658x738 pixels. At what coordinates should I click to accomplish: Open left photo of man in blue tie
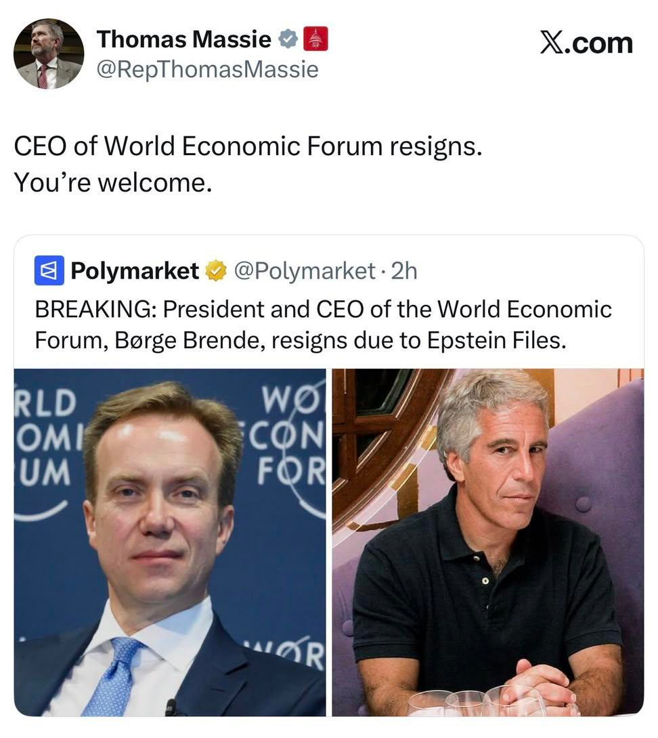169,542
